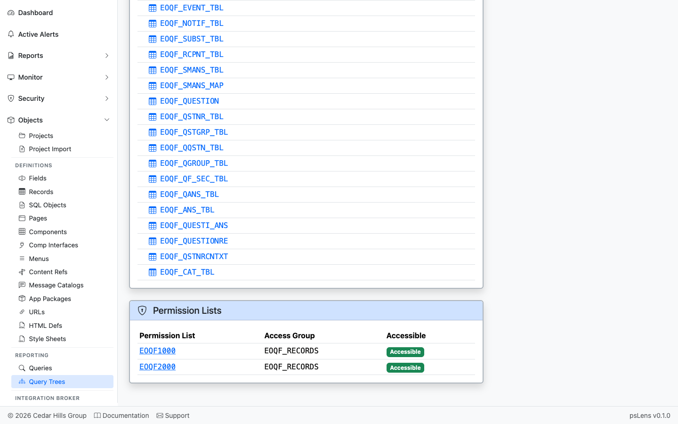Screen dimensions: 678x424
Task: Open the EOQF_NOTIF_TBL record link
Action: click(x=192, y=23)
